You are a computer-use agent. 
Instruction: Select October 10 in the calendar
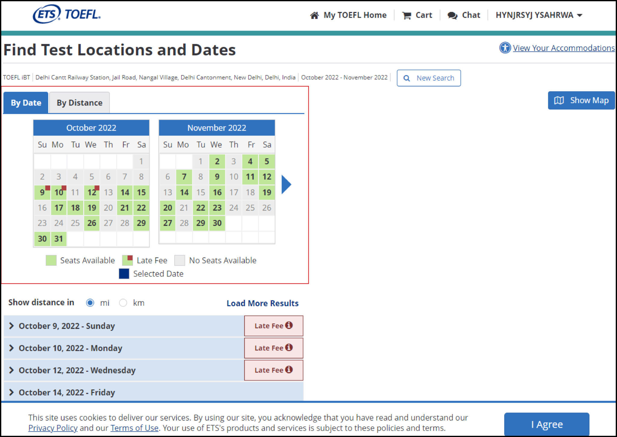tap(59, 192)
